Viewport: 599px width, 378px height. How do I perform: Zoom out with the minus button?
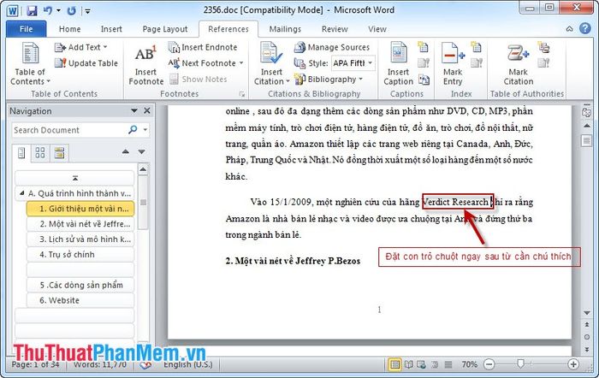489,364
